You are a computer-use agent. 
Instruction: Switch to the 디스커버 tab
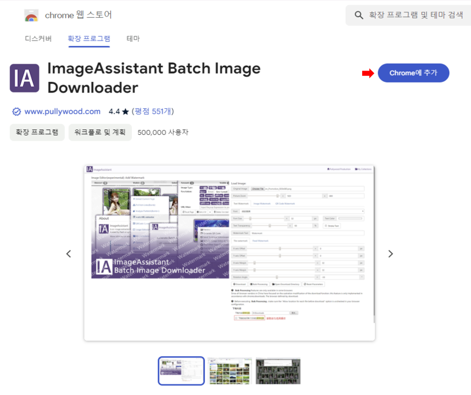pyautogui.click(x=38, y=38)
